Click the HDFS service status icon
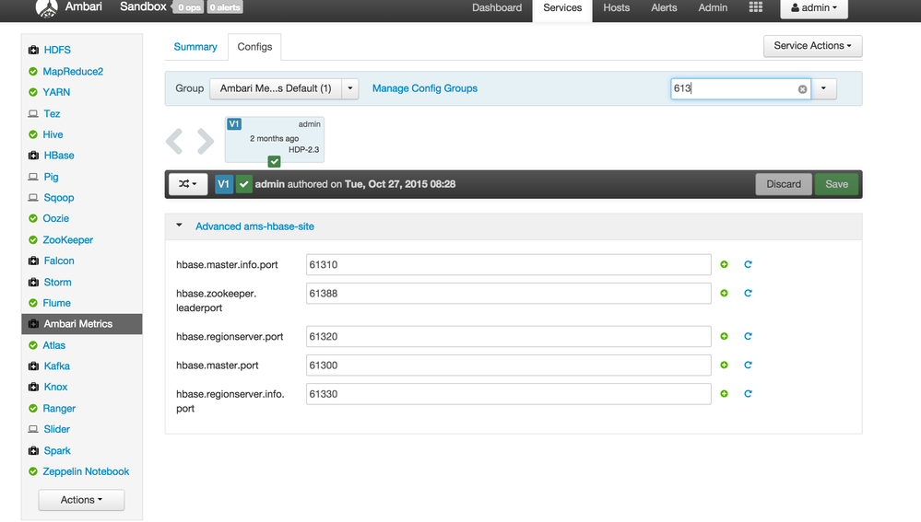921x522 pixels. pyautogui.click(x=33, y=50)
